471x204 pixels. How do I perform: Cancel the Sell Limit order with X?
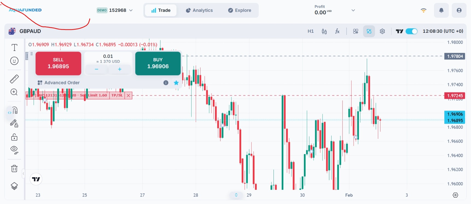tap(128, 95)
